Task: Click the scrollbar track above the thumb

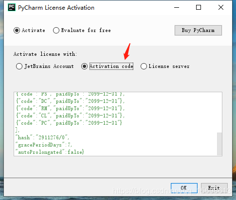Action: pos(219,113)
